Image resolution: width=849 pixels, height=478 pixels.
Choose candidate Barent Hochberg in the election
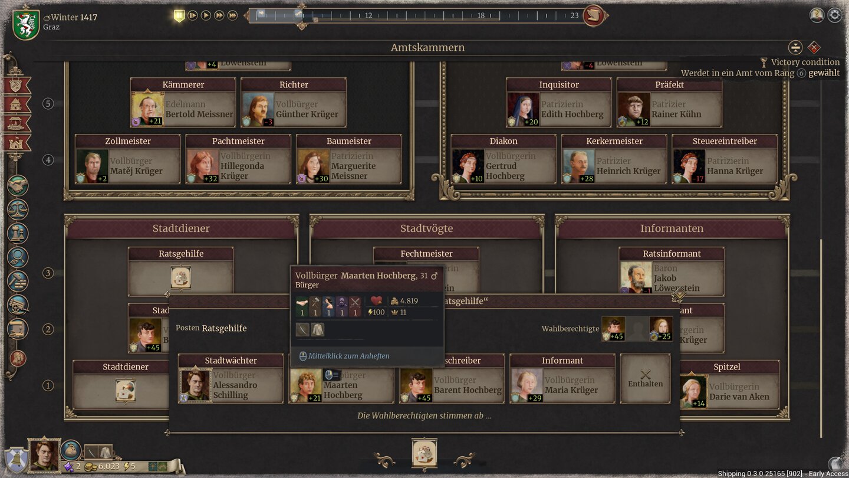point(452,385)
